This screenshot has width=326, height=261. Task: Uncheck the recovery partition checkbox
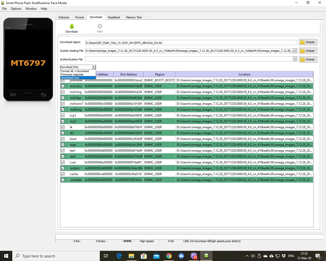tap(63, 86)
